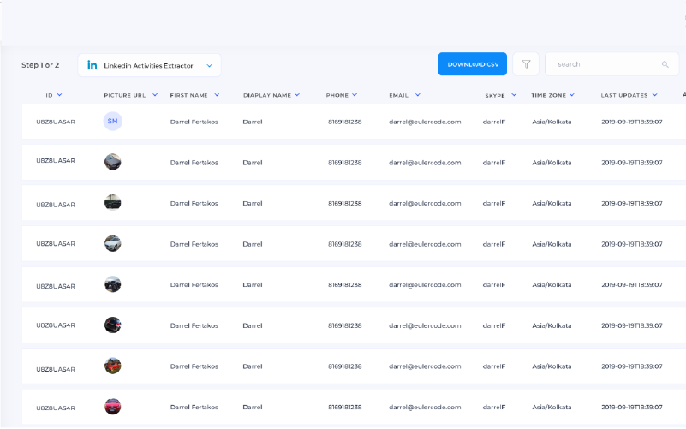Click the TIME ZONE header text
The height and width of the screenshot is (429, 686).
[549, 95]
